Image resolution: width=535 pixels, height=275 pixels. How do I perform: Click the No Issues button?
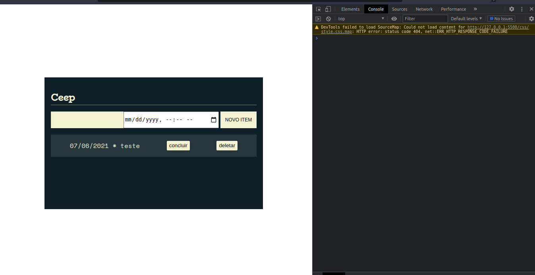501,19
